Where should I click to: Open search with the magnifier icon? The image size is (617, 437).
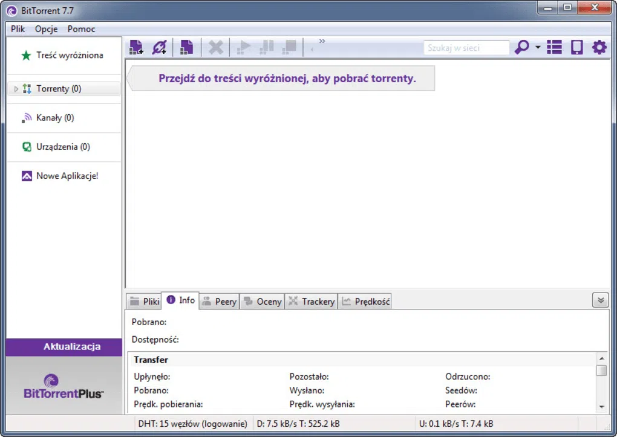tap(521, 47)
